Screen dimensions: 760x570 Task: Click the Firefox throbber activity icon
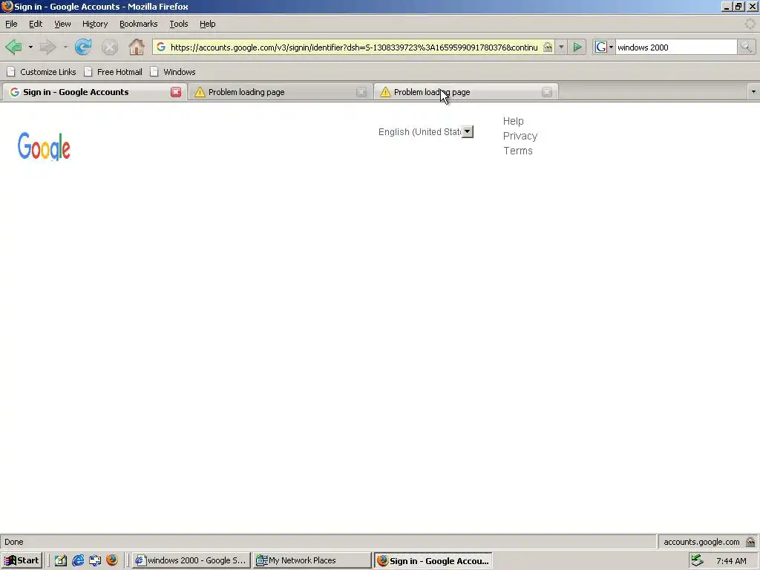tap(750, 24)
